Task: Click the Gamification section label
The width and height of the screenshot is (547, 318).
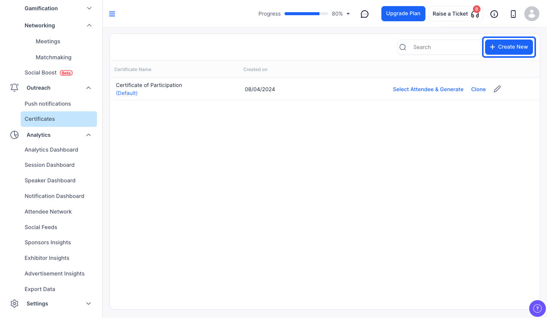Action: (x=41, y=8)
